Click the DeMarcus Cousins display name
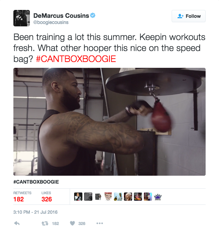The width and height of the screenshot is (219, 237). [x=61, y=15]
